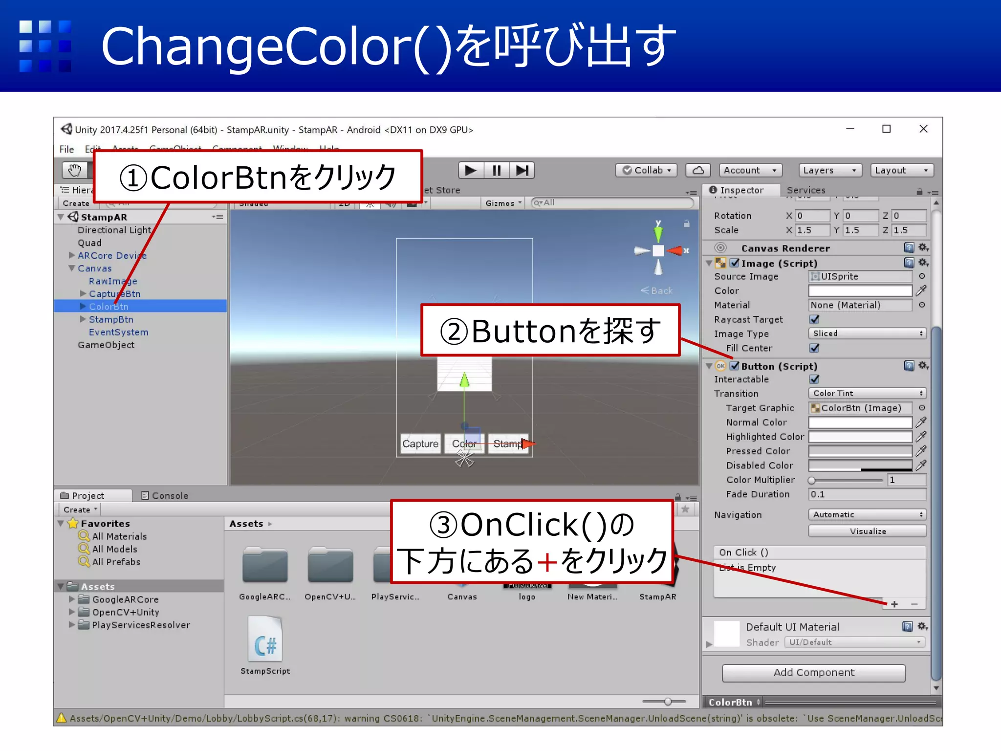The width and height of the screenshot is (1001, 751).
Task: Open Shader UI/Default dropdown
Action: coord(855,642)
